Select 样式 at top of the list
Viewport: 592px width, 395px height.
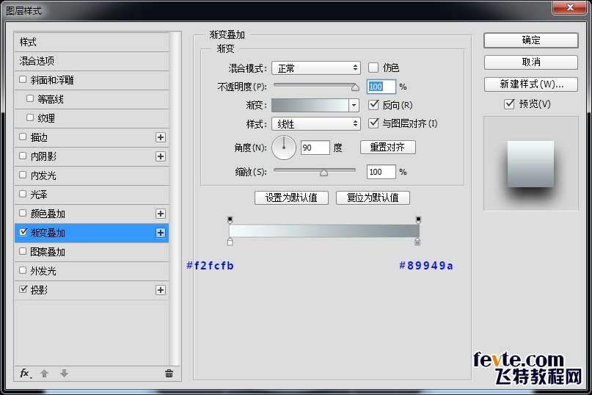point(92,42)
